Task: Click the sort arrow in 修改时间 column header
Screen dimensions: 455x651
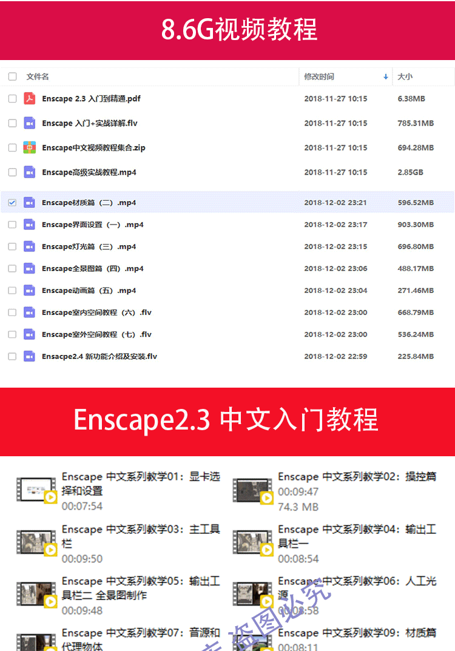Action: (386, 77)
